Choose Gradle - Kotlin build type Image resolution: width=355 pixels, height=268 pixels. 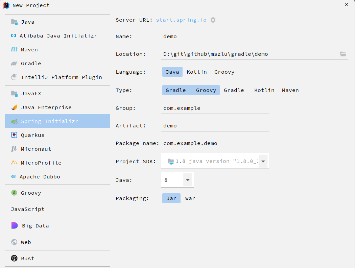coord(249,90)
